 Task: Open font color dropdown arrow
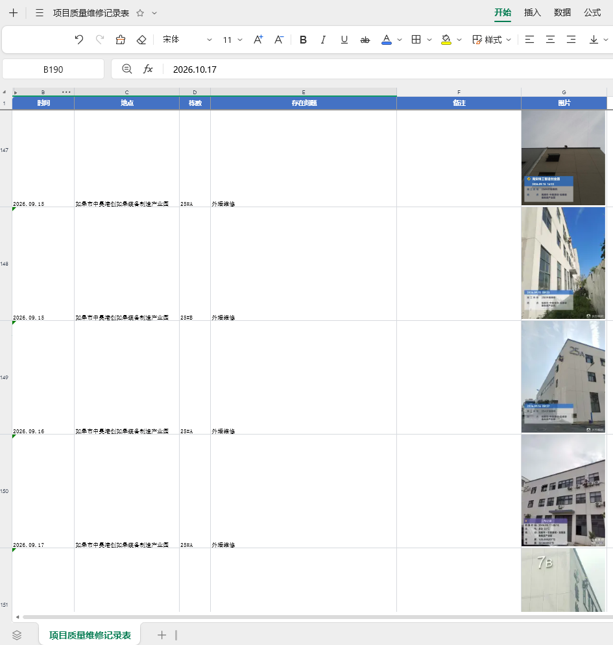(400, 40)
